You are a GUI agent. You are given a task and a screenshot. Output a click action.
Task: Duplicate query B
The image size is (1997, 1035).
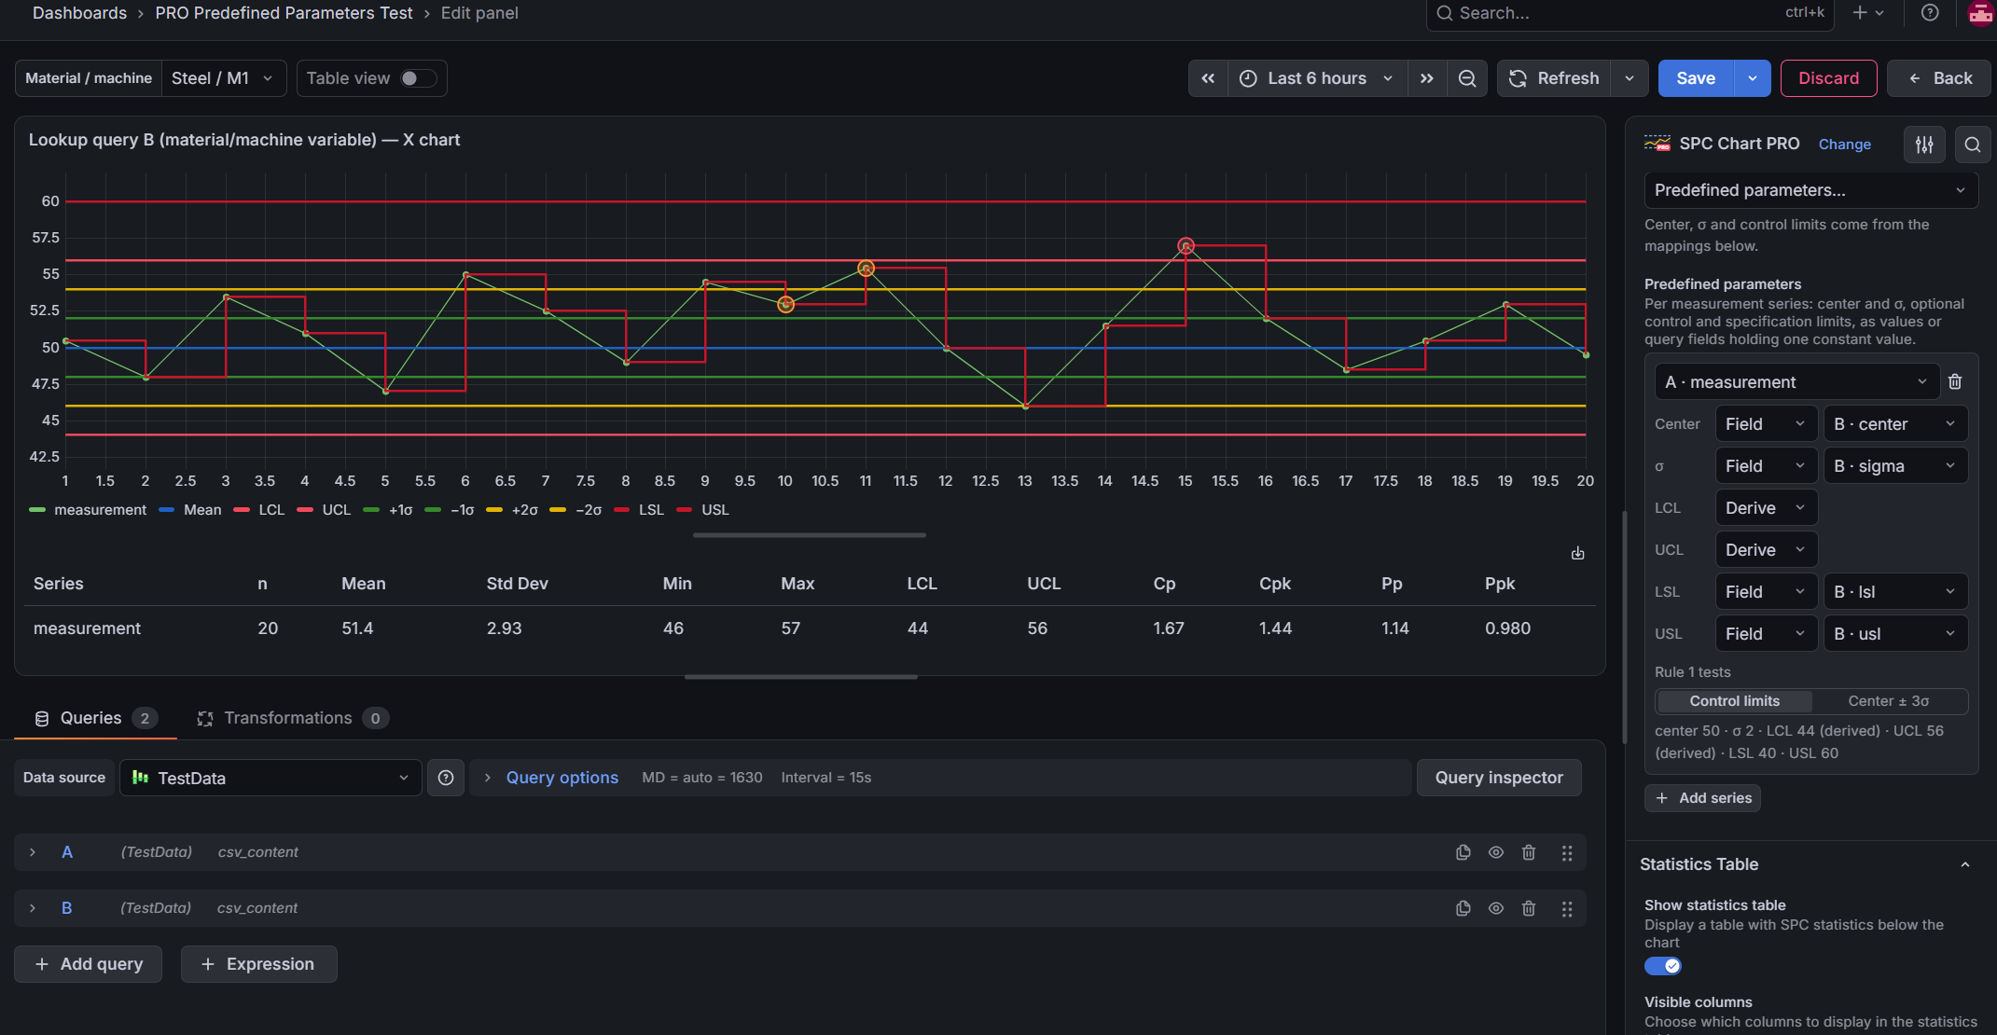point(1463,908)
